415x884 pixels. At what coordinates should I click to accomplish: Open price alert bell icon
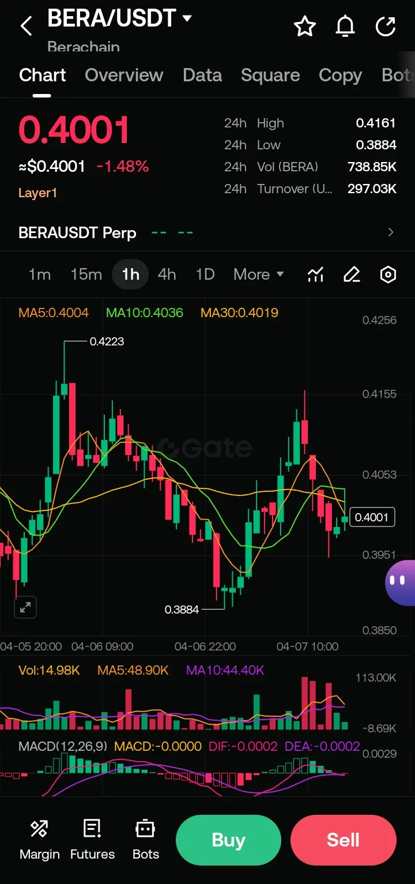click(345, 26)
